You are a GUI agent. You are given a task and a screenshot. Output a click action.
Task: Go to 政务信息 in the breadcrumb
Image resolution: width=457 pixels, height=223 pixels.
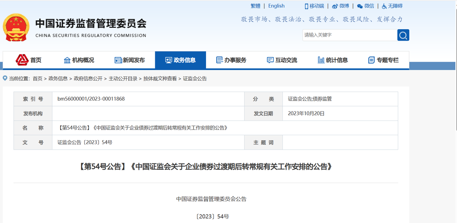58,79
